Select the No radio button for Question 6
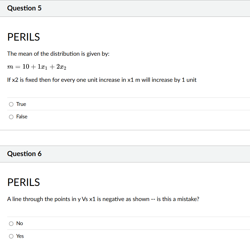Screen dimensions: 250x248 (11, 223)
